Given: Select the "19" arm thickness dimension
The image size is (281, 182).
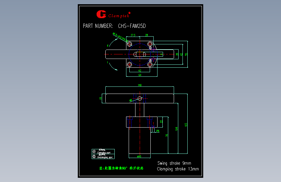Looking at the screenshot, I should point(100,98).
